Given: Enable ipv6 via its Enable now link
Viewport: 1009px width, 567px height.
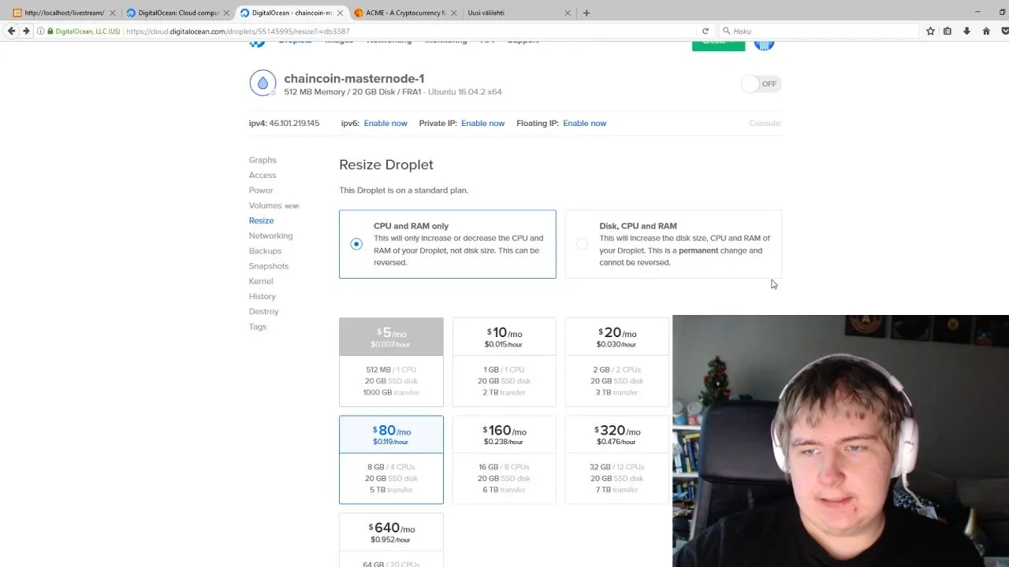Looking at the screenshot, I should (385, 123).
